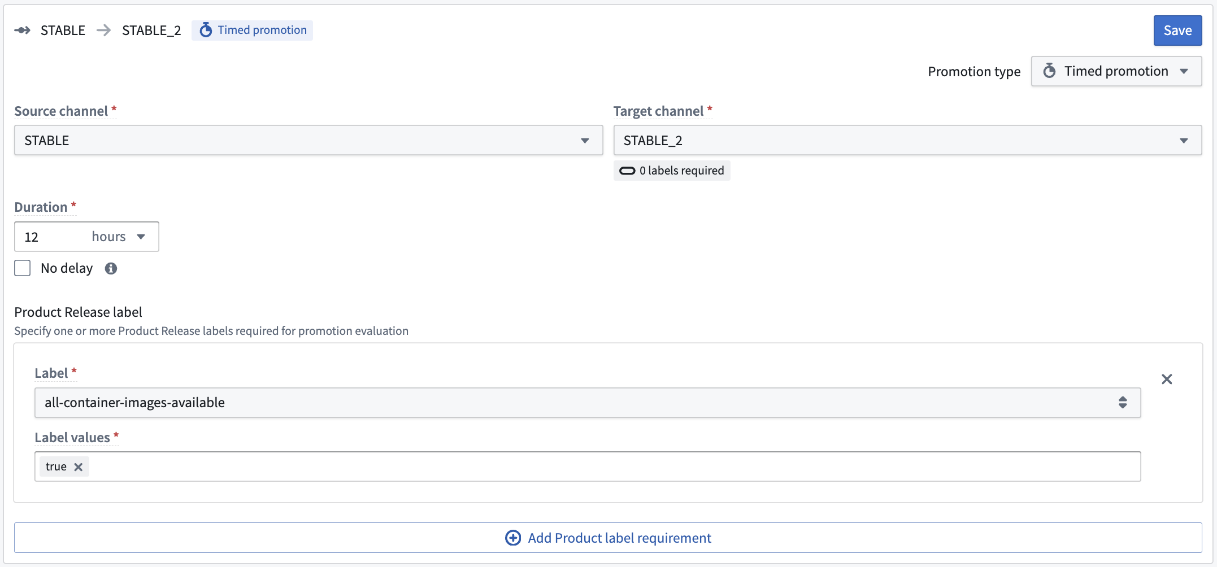The height and width of the screenshot is (567, 1217).
Task: Click the Promotion type label text
Action: coord(974,72)
